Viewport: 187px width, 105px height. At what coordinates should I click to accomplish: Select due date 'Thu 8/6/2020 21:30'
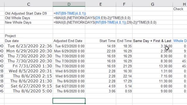click(x=31, y=81)
